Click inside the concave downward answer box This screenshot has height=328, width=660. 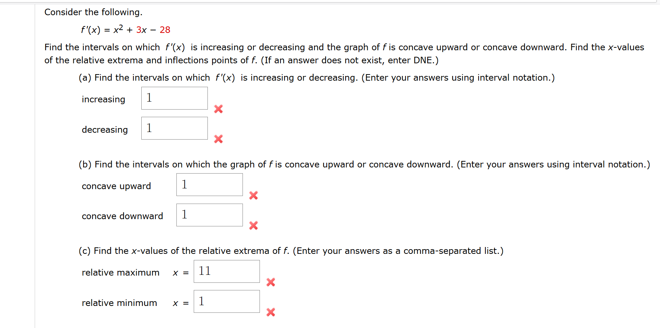point(209,215)
